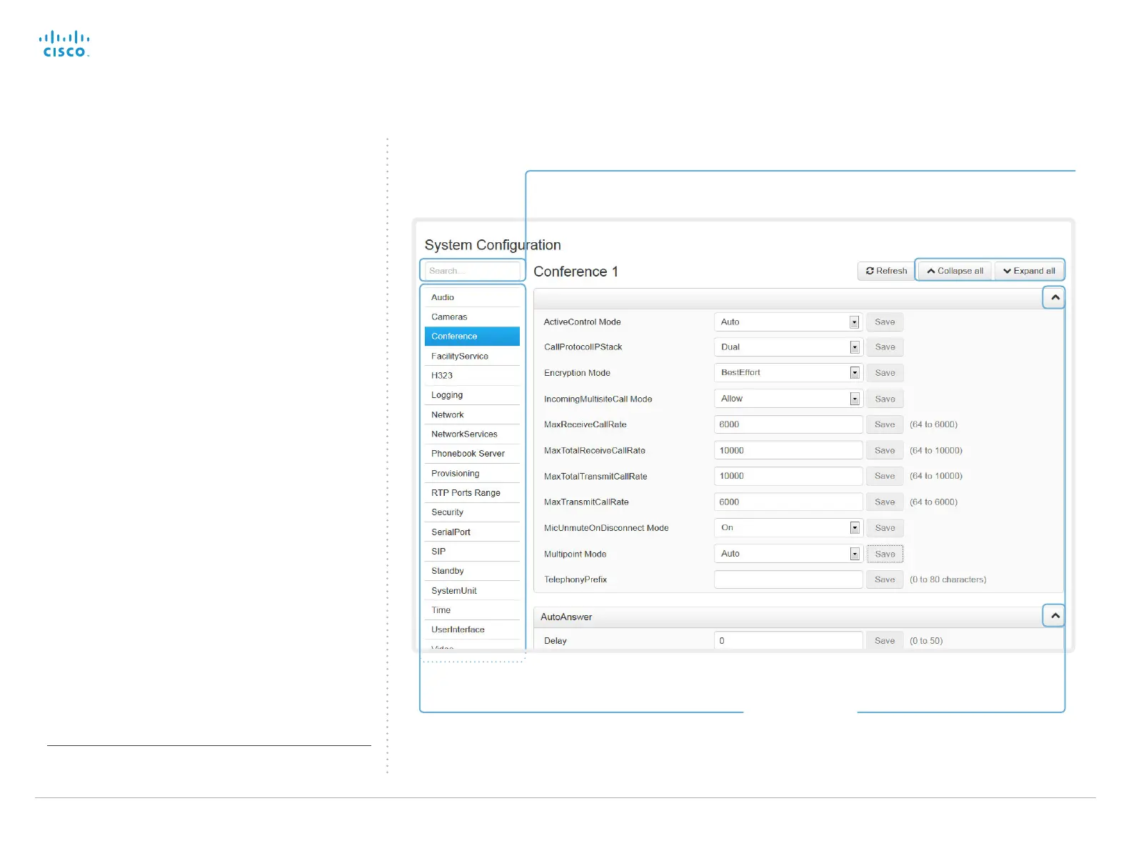Open the NetworkServices category
Viewport: 1131px width, 851px height.
coord(464,434)
